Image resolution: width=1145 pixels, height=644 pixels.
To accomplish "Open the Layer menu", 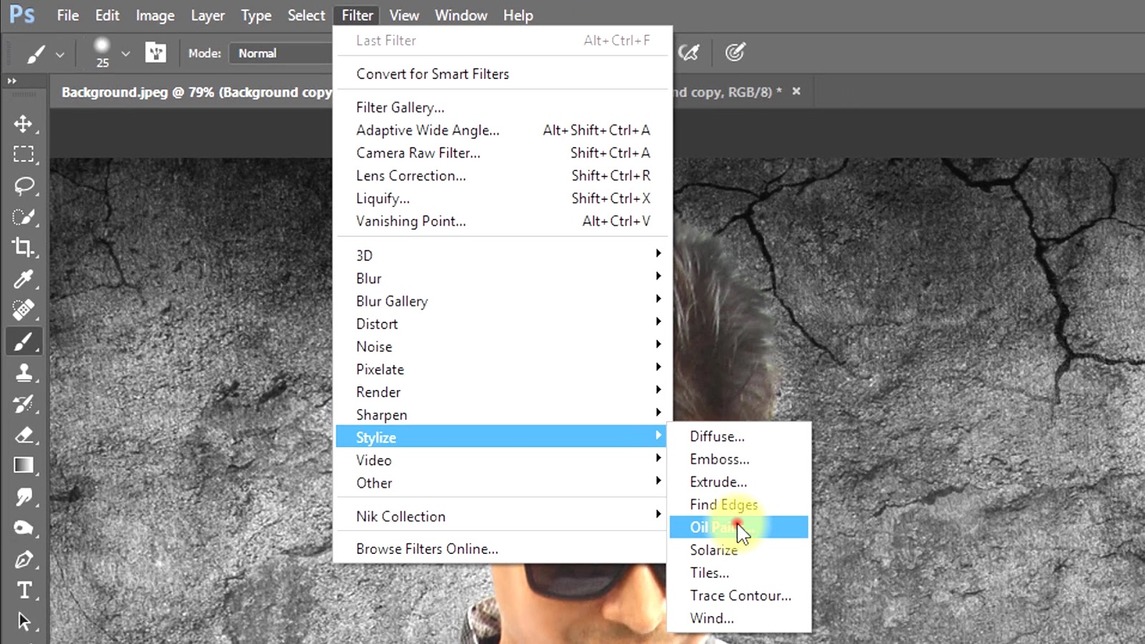I will pos(208,15).
